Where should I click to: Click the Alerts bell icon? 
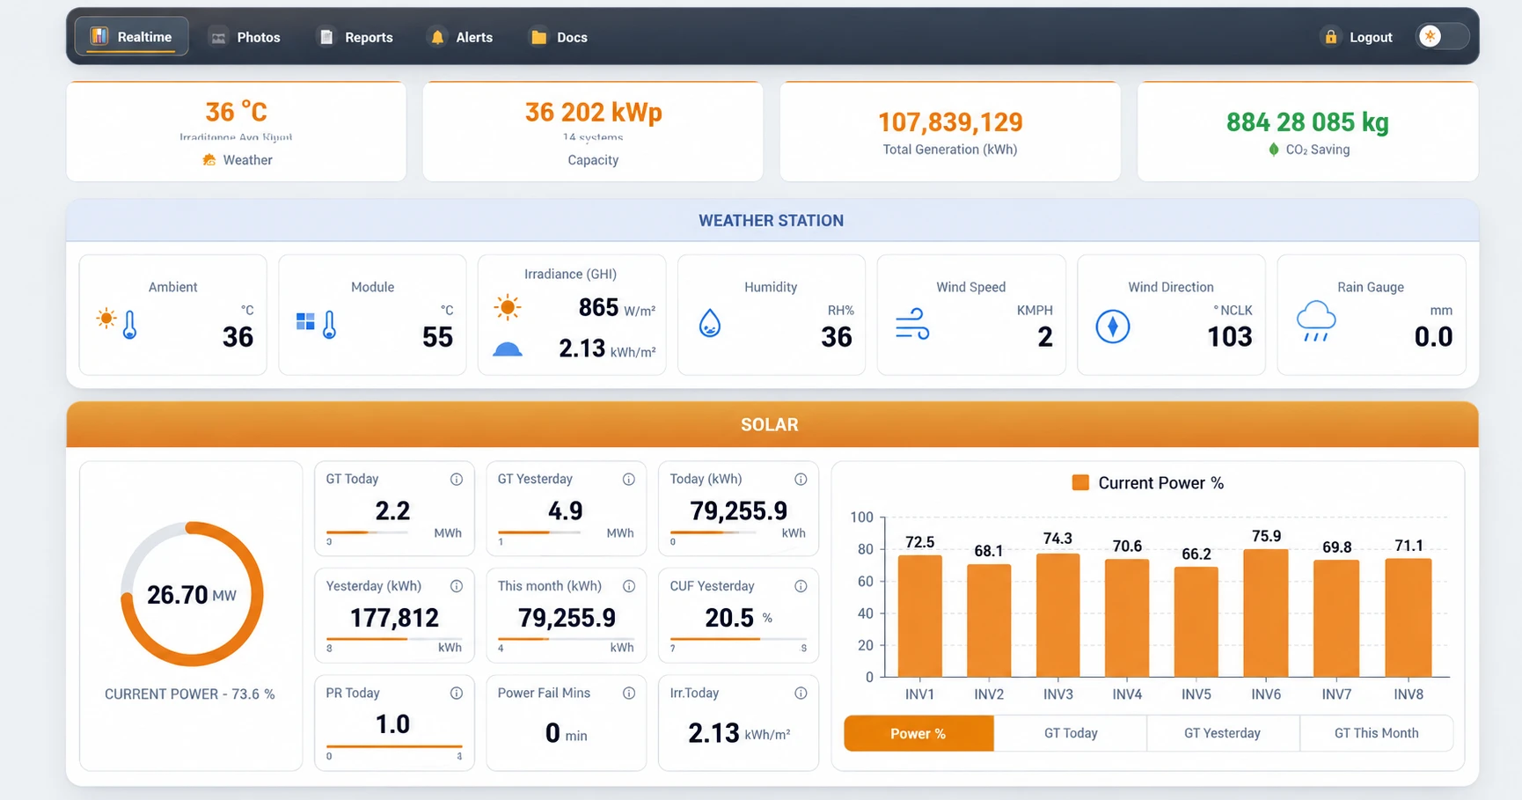tap(437, 37)
